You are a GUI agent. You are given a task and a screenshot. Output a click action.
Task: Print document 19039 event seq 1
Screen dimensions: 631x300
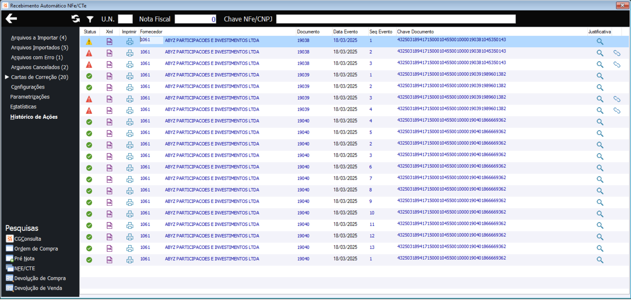[130, 76]
